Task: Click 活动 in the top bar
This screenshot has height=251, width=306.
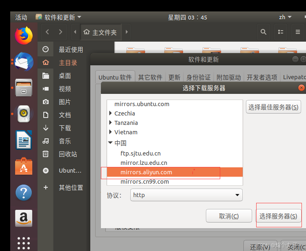Action: pos(21,17)
